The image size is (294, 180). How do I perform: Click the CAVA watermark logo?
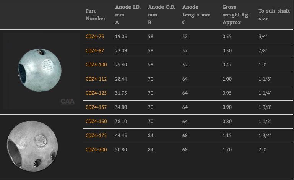(68, 101)
